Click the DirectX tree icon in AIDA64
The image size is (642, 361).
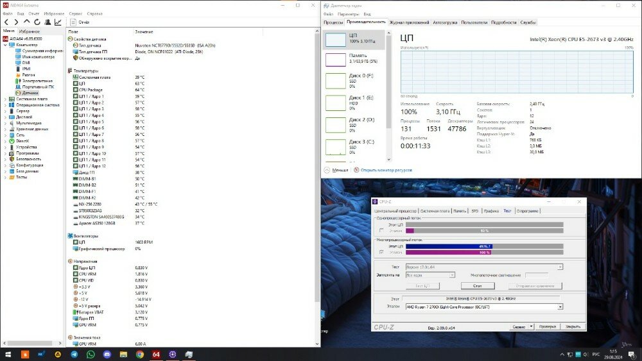[12, 141]
